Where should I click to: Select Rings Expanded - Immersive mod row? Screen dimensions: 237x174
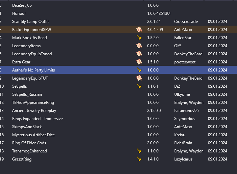[37, 119]
